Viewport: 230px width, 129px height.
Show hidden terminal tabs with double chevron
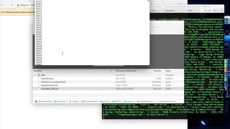point(217,11)
